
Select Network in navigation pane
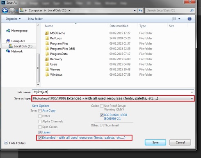(17, 52)
